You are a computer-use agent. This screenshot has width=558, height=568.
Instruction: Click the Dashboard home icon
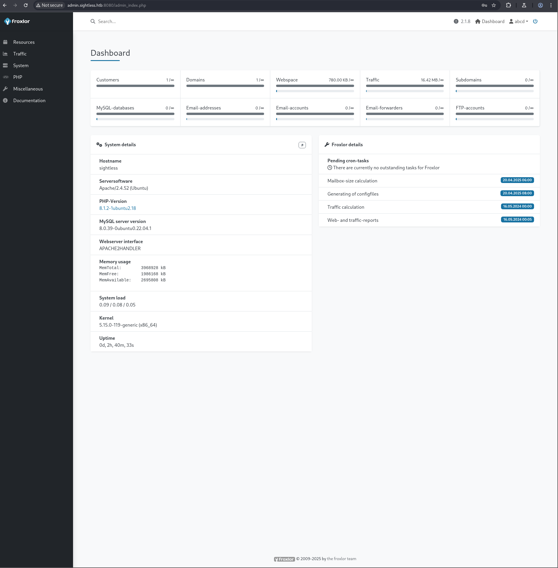click(x=477, y=21)
